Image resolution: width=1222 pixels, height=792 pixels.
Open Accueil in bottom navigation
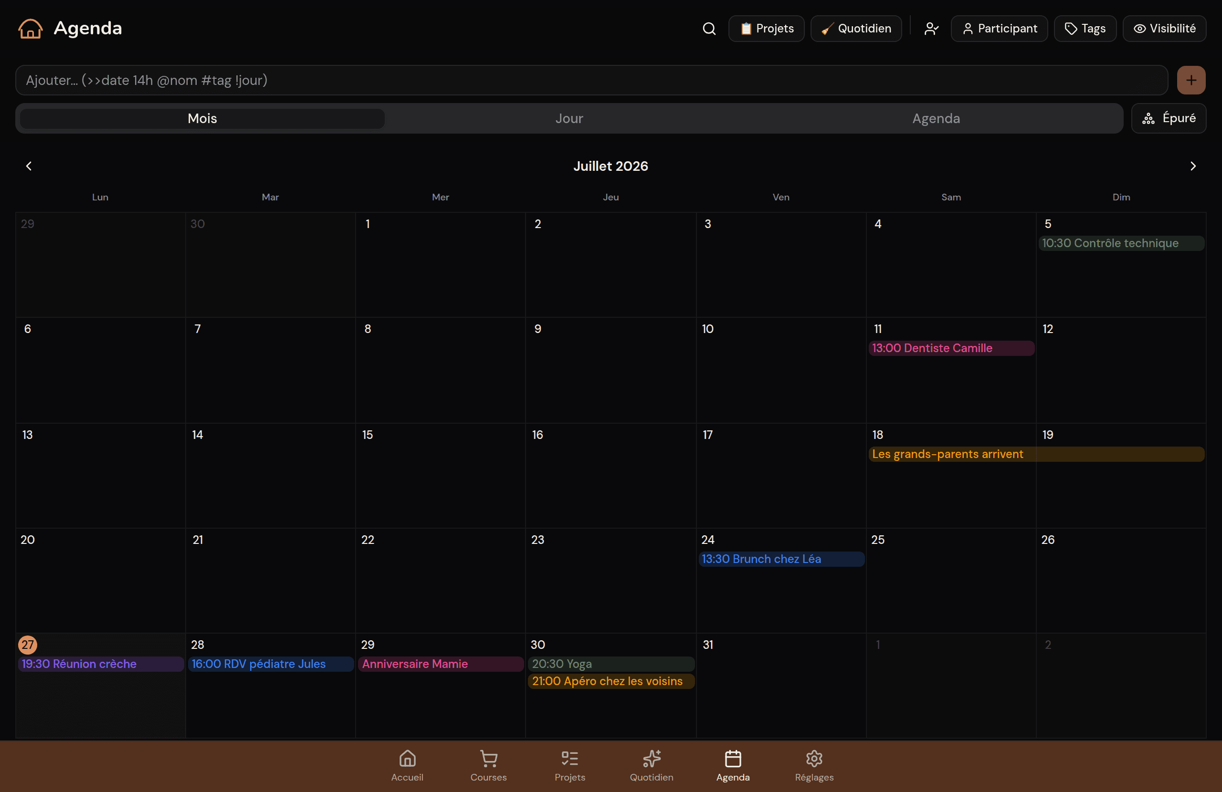click(407, 766)
